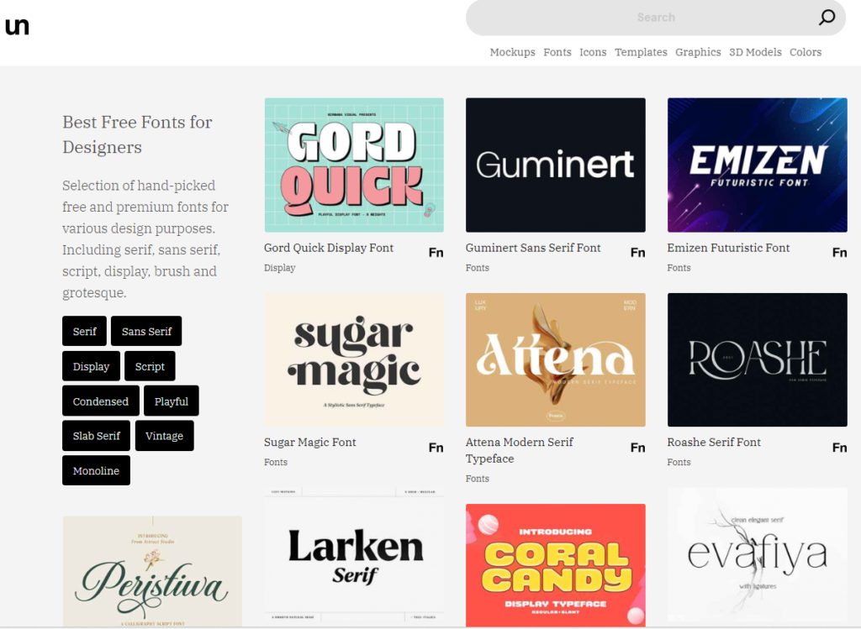Filter fonts by Sans Serif tag
The width and height of the screenshot is (861, 629).
click(146, 331)
